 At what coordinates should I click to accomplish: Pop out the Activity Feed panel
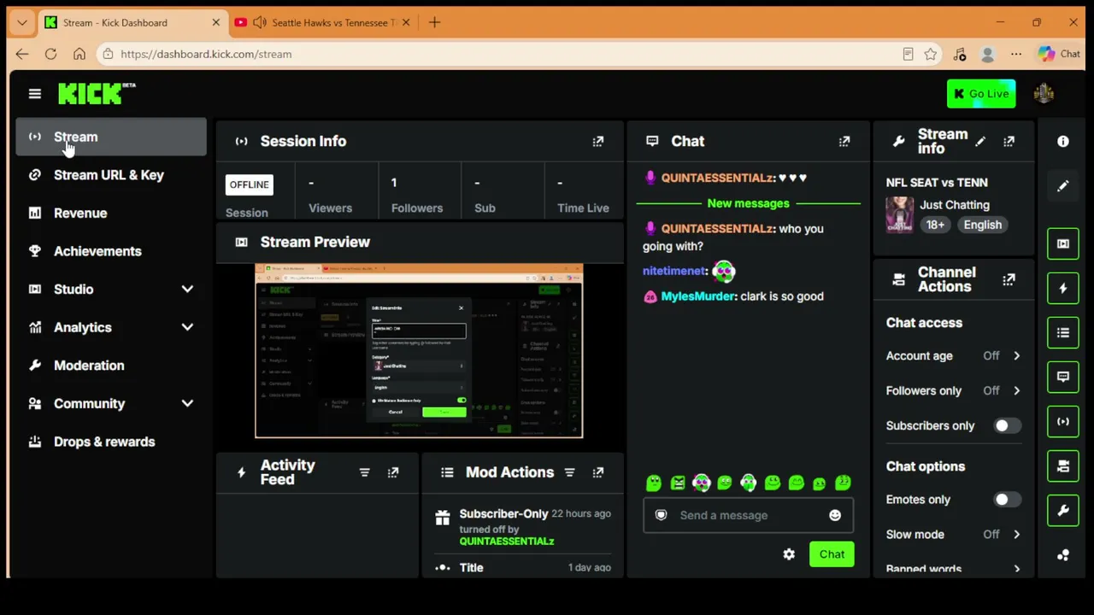[393, 472]
